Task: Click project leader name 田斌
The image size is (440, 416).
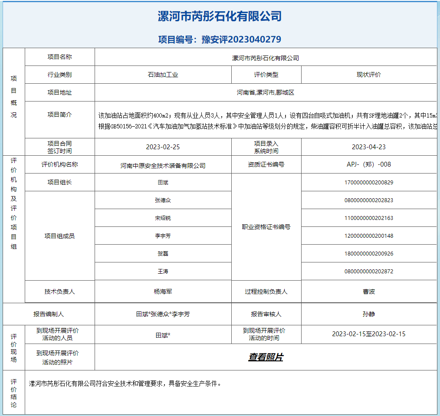Action: coord(163,182)
